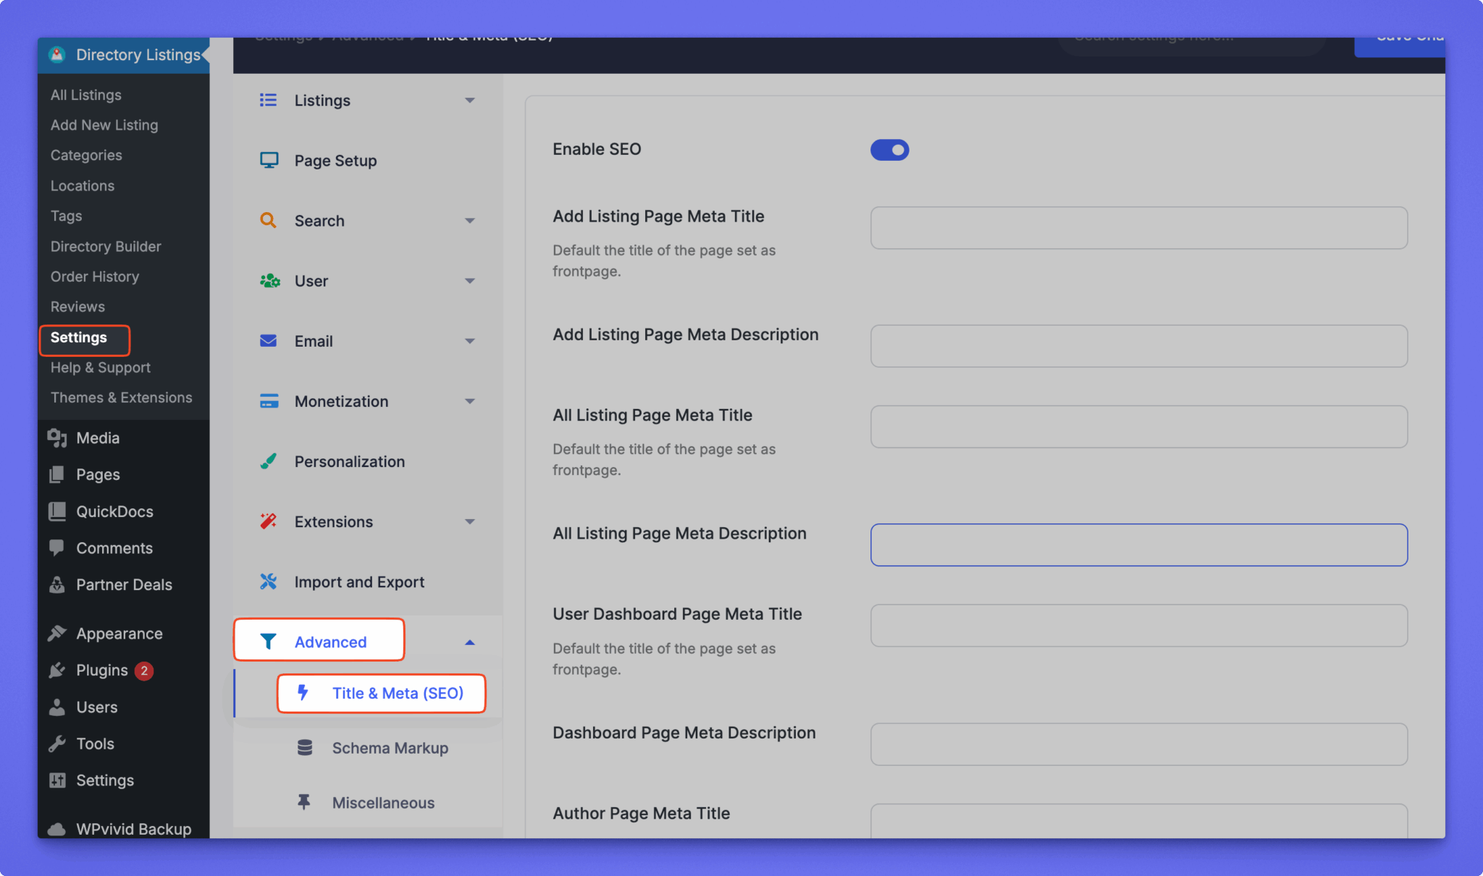The width and height of the screenshot is (1483, 876).
Task: Disable the Enable SEO toggle
Action: (x=889, y=150)
